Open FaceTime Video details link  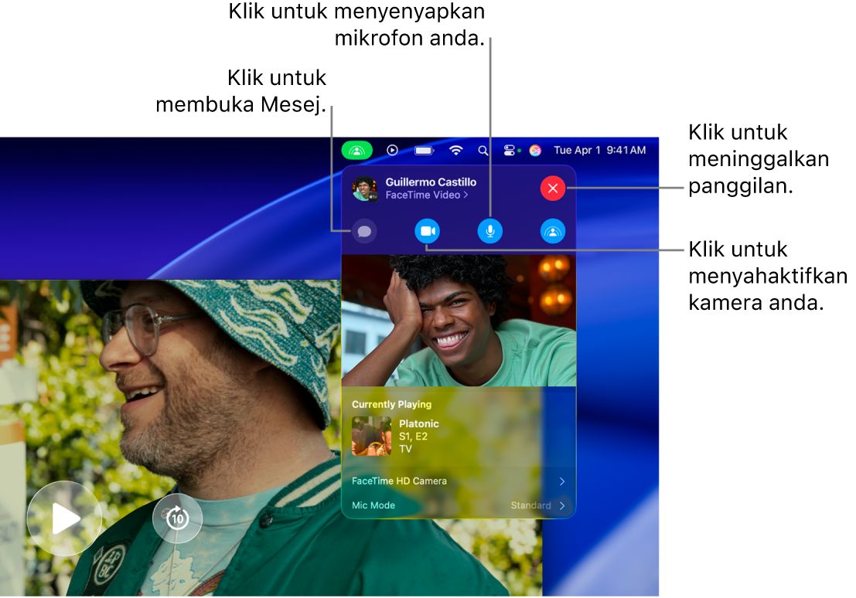tap(427, 195)
